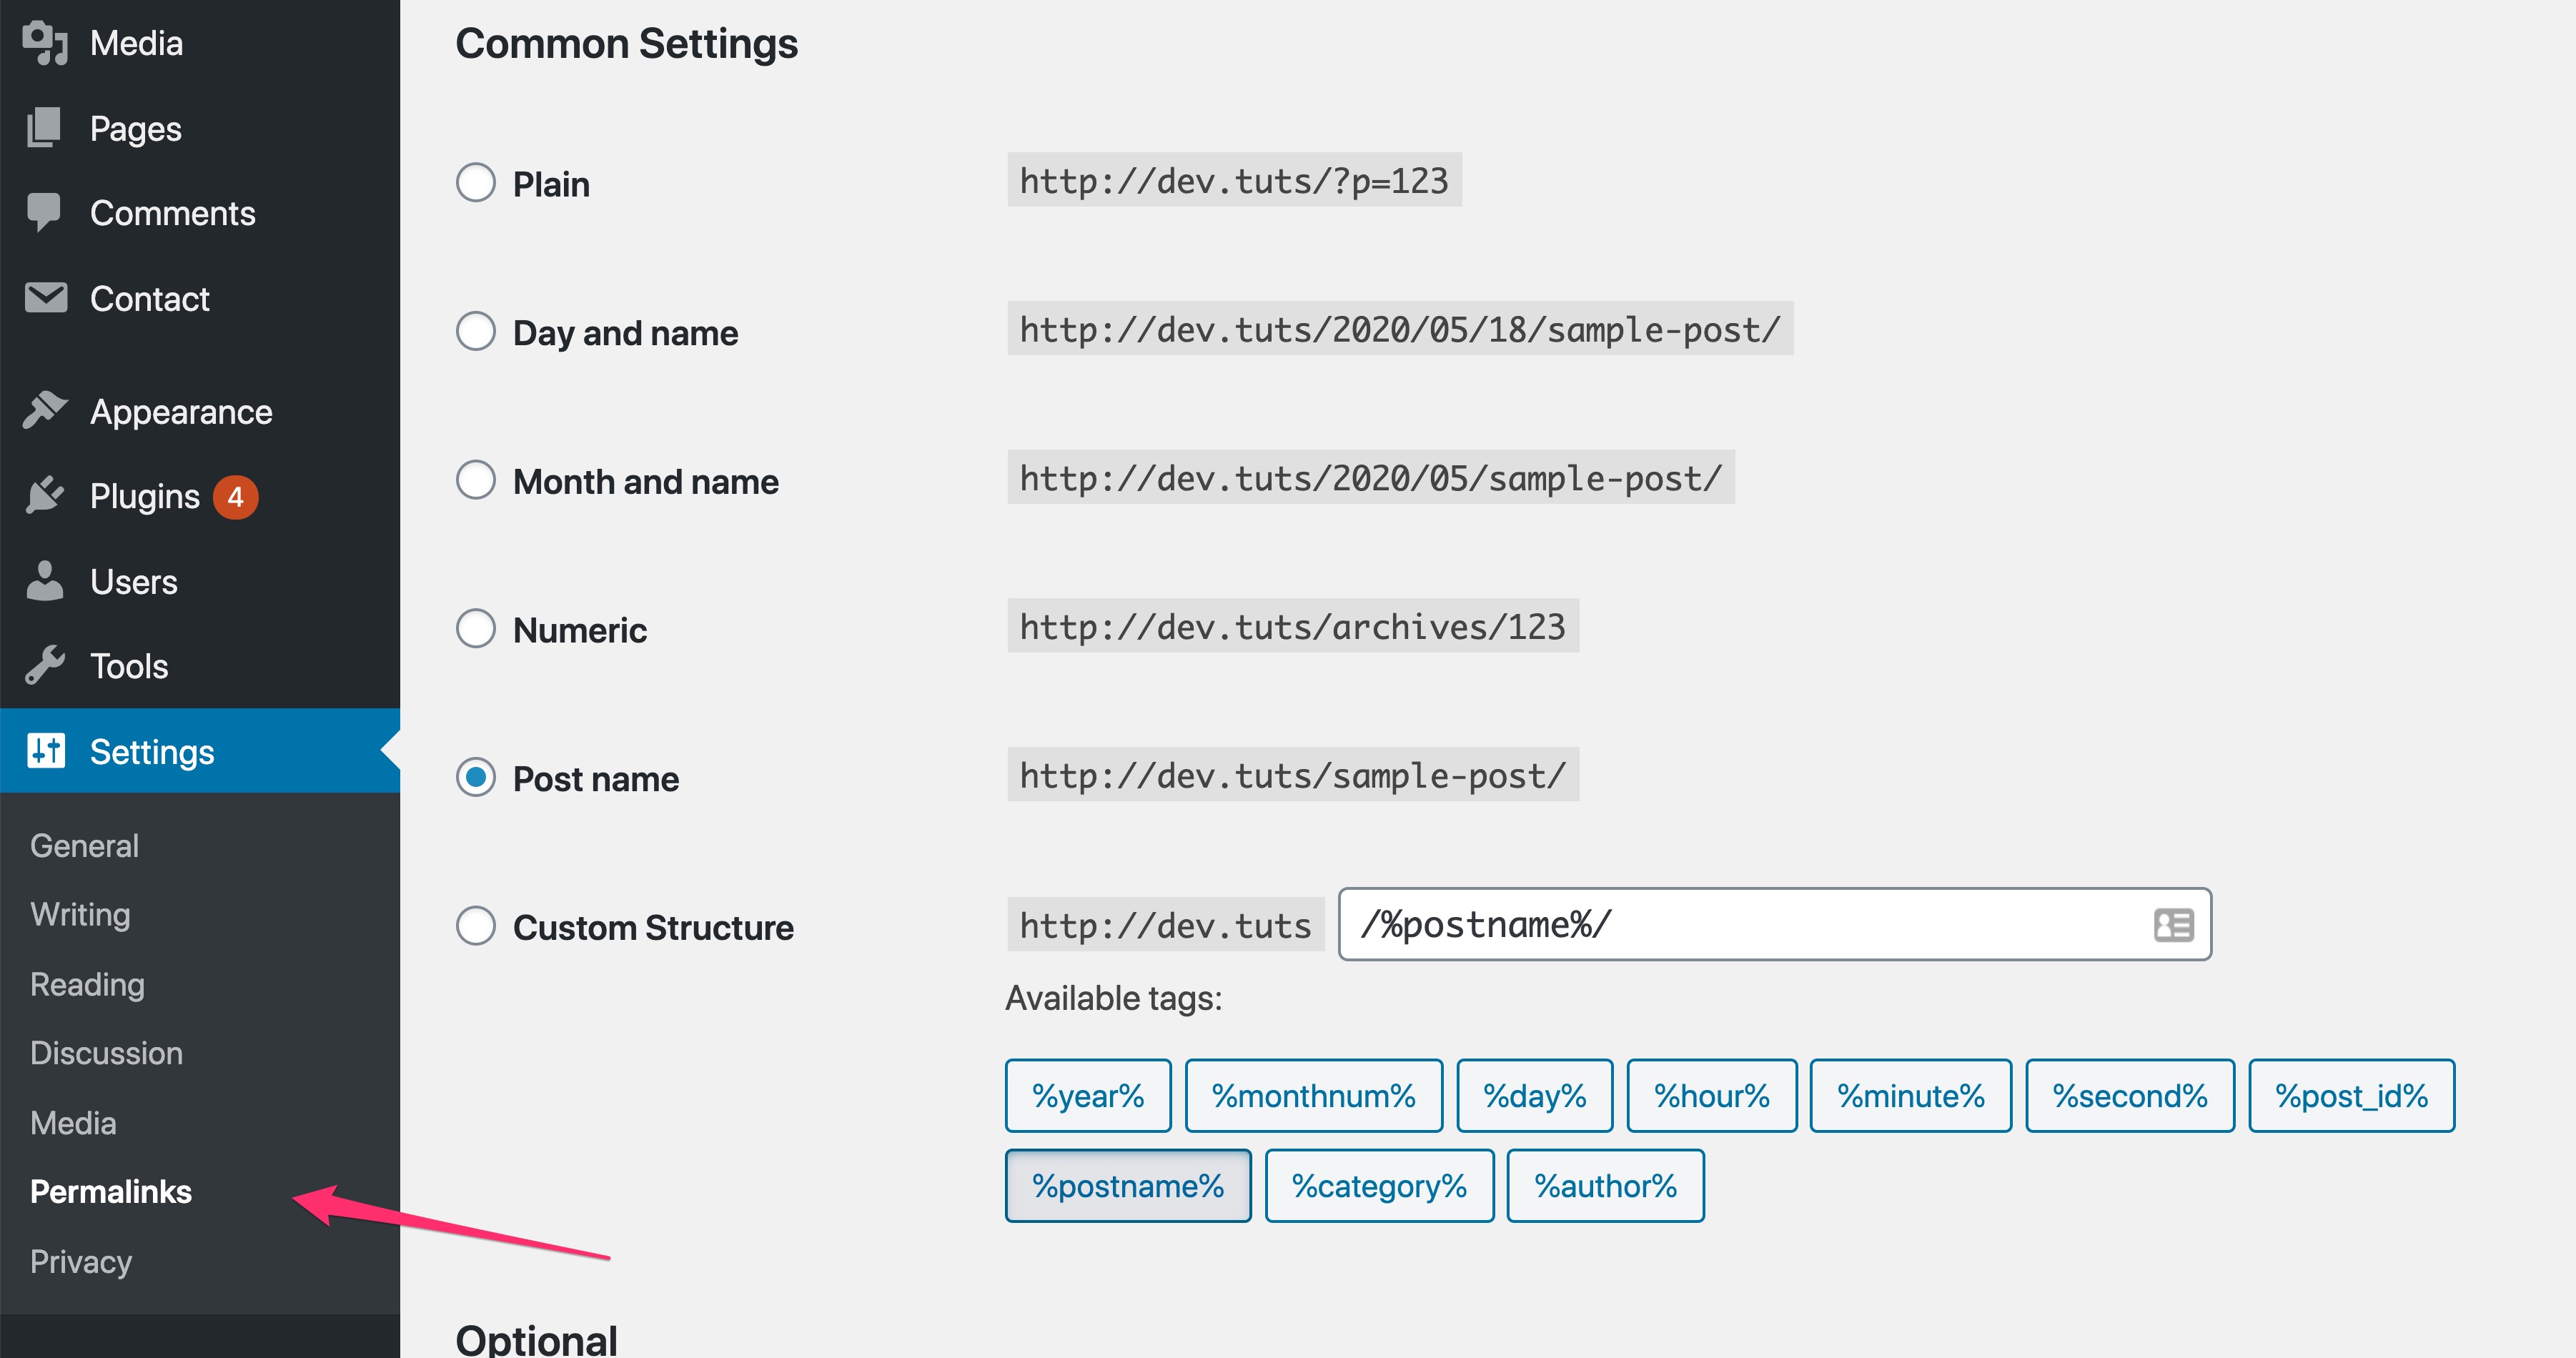This screenshot has width=2576, height=1358.
Task: Insert the %year% tag
Action: click(x=1088, y=1096)
